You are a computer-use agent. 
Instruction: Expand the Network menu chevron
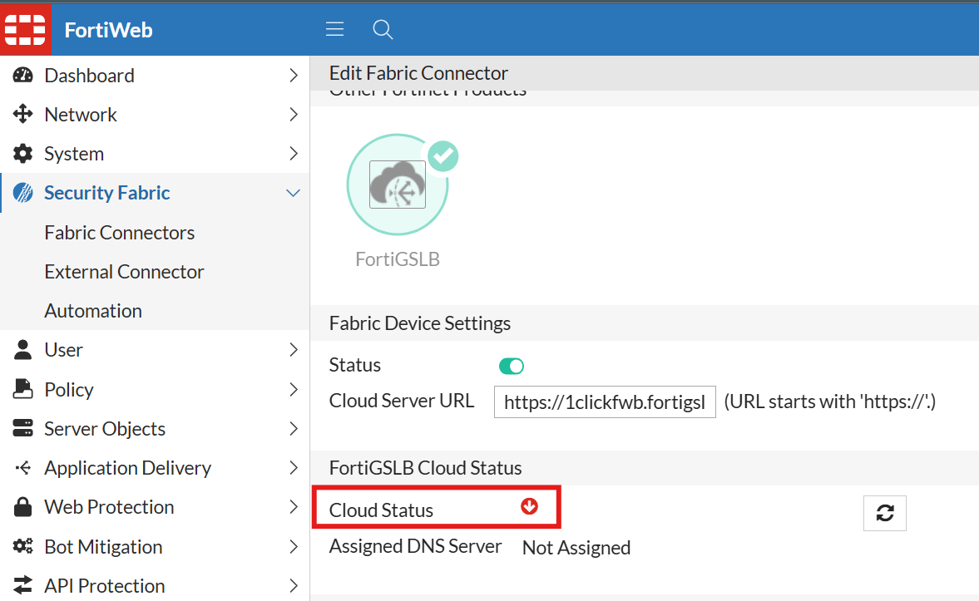click(x=294, y=114)
